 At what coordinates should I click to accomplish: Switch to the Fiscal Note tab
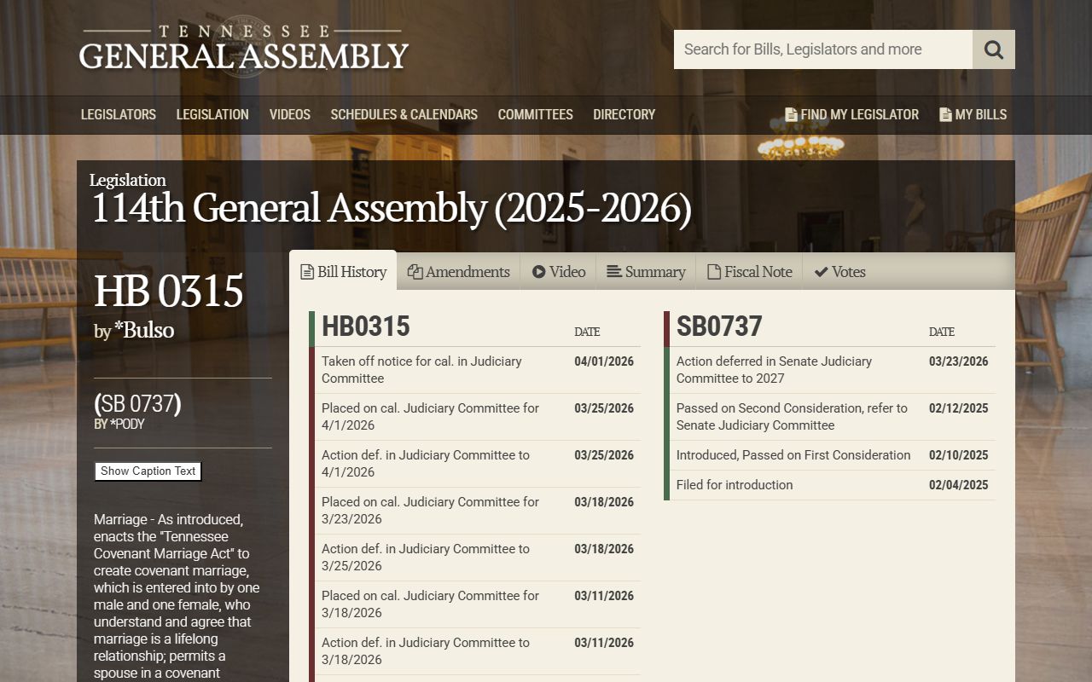749,272
